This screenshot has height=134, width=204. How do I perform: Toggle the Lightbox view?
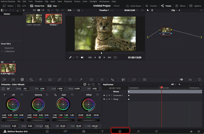pos(195,6)
